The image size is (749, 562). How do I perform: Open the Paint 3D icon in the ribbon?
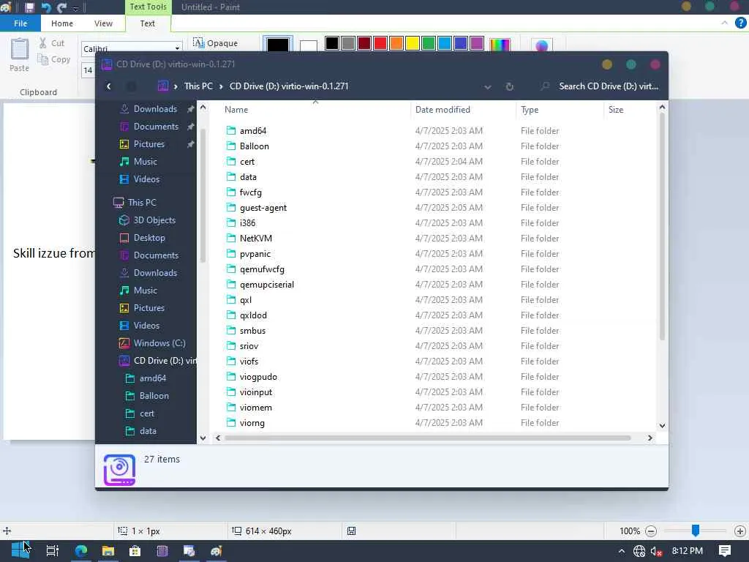542,45
